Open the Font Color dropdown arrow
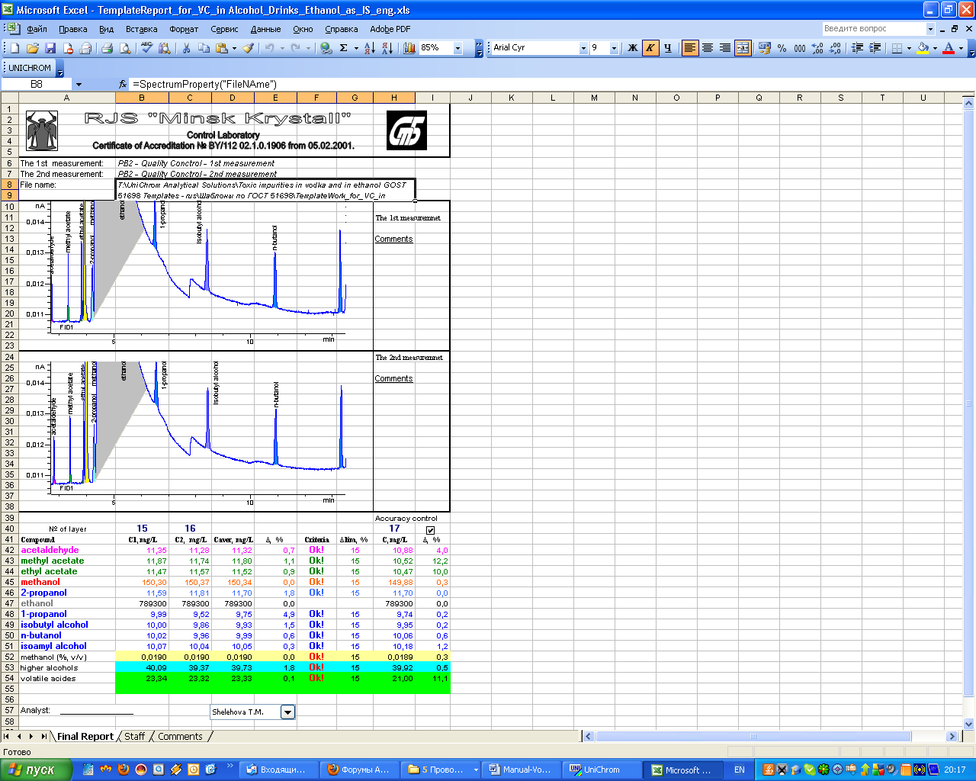This screenshot has height=781, width=976. [x=961, y=48]
